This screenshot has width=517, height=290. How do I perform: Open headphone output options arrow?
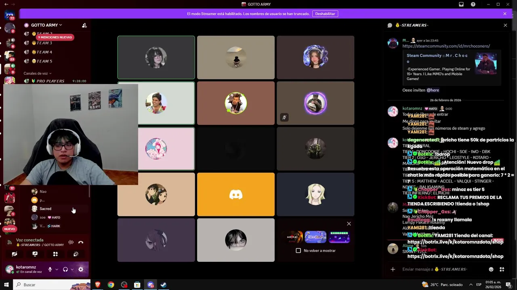click(72, 269)
